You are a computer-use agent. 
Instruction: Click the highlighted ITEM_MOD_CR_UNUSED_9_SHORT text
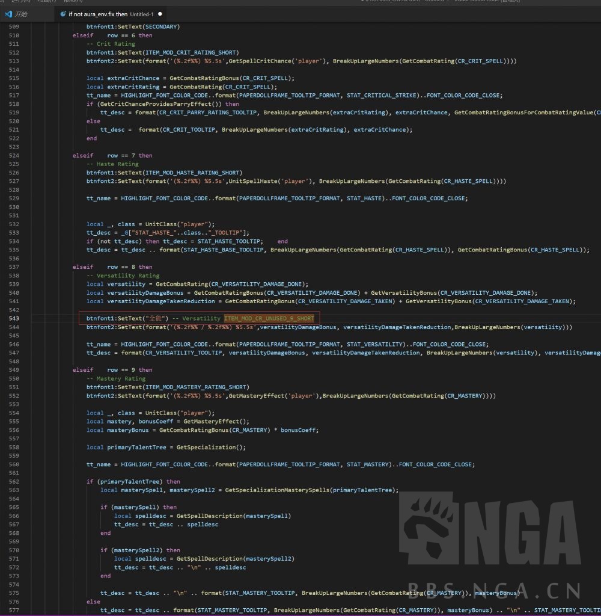269,319
